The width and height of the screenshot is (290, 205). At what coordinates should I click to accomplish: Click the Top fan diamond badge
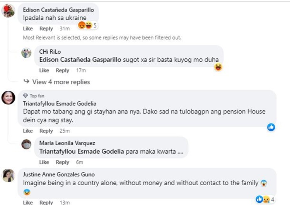click(x=26, y=96)
